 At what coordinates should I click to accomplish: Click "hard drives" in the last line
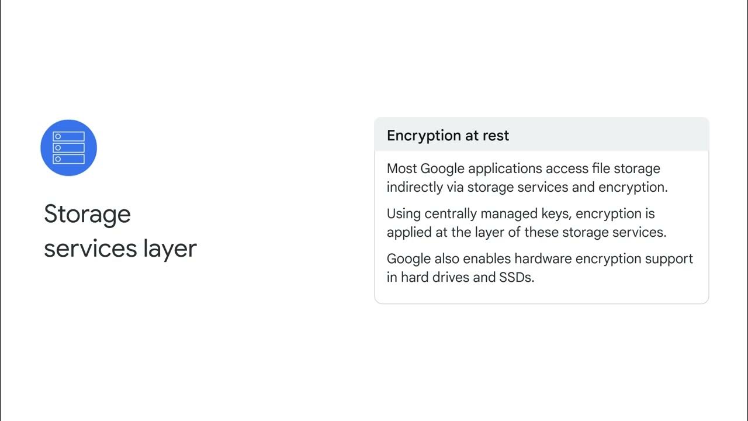tap(435, 277)
